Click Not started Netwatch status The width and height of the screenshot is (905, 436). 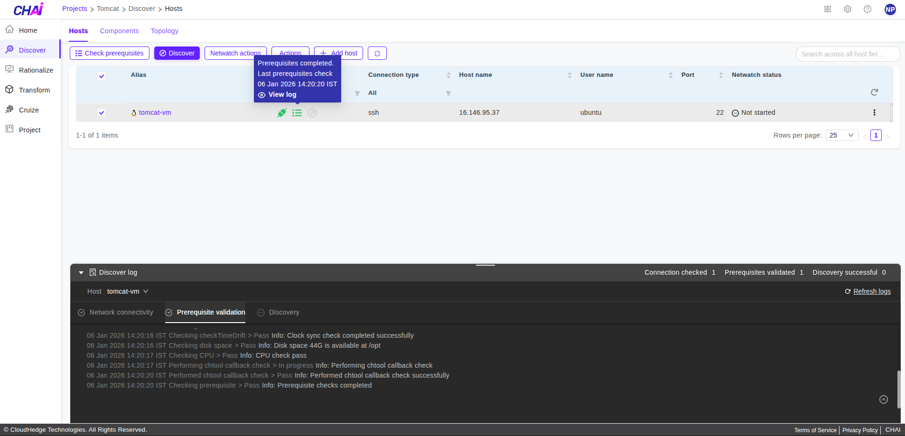pos(754,112)
